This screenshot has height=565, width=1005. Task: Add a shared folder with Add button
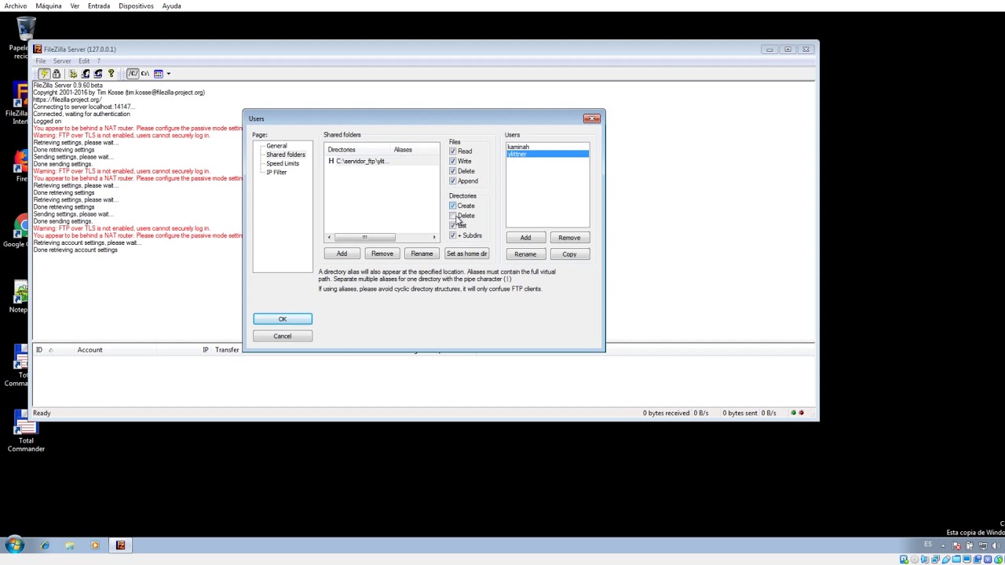coord(342,253)
